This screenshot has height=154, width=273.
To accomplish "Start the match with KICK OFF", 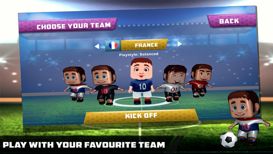I will tap(141, 116).
